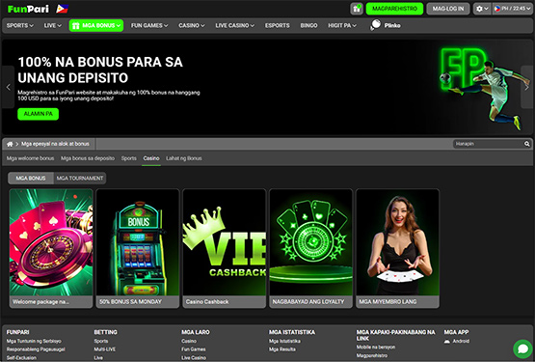Open Android app footer link
Screen dimensions: 535x362
(x=461, y=341)
